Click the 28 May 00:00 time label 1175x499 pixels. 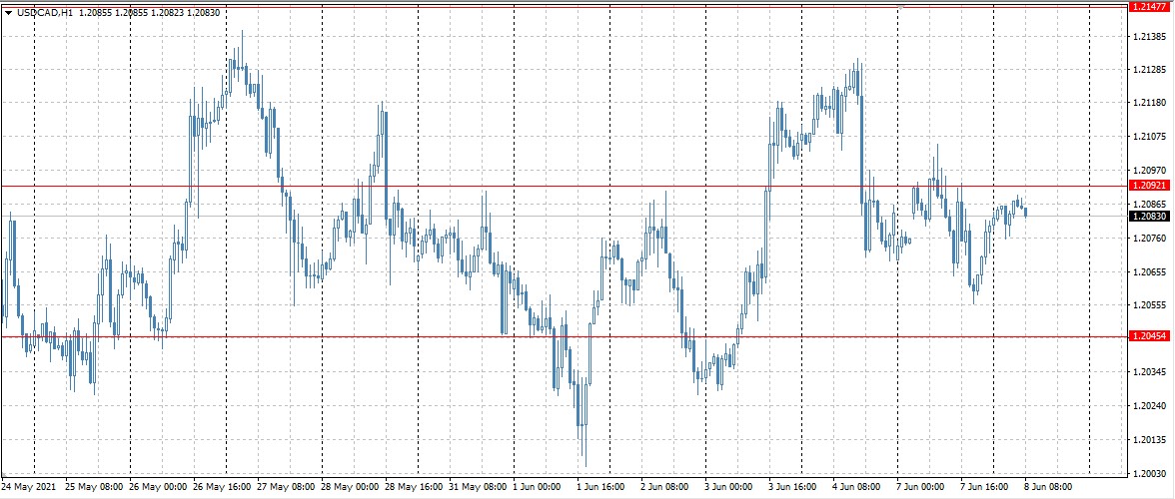pos(350,486)
